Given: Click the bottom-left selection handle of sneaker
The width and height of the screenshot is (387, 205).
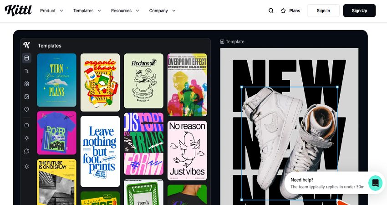Looking at the screenshot, I should click(x=242, y=200).
